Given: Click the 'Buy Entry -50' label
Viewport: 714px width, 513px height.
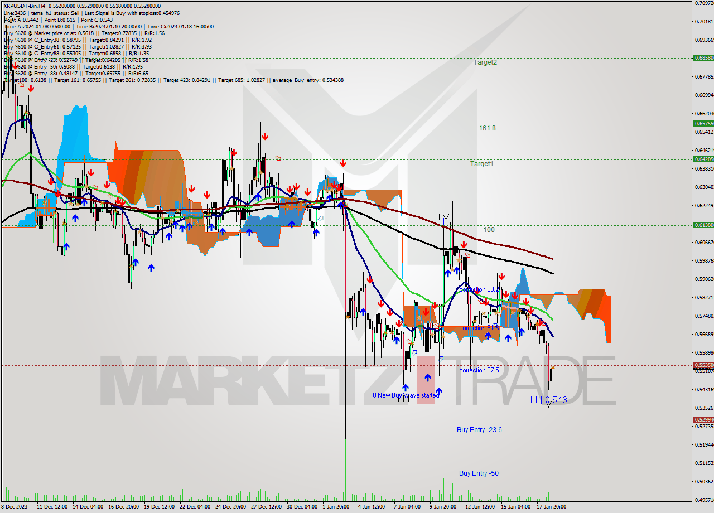Looking at the screenshot, I should [479, 473].
